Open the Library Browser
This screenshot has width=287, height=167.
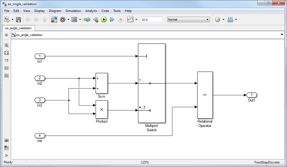[x=54, y=19]
